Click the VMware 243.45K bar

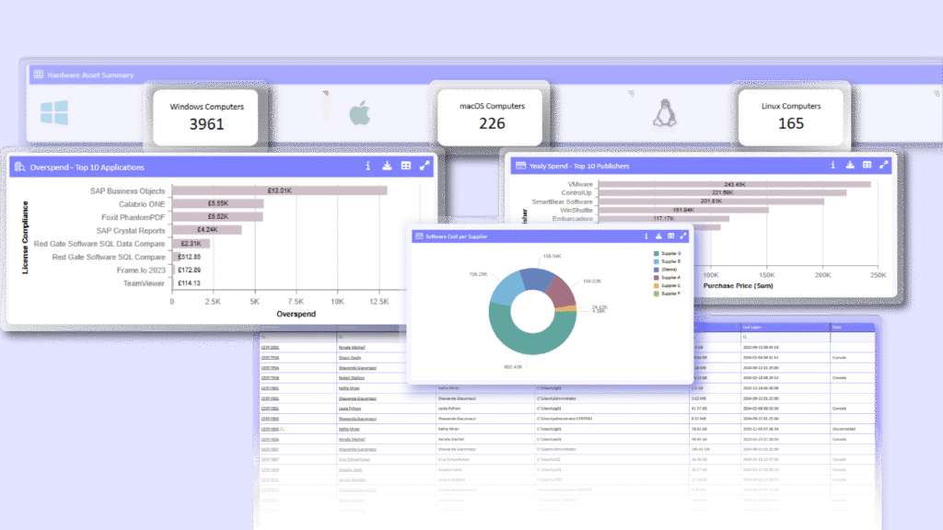[735, 184]
